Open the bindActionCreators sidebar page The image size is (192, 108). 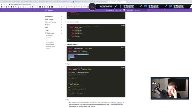(x=50, y=46)
